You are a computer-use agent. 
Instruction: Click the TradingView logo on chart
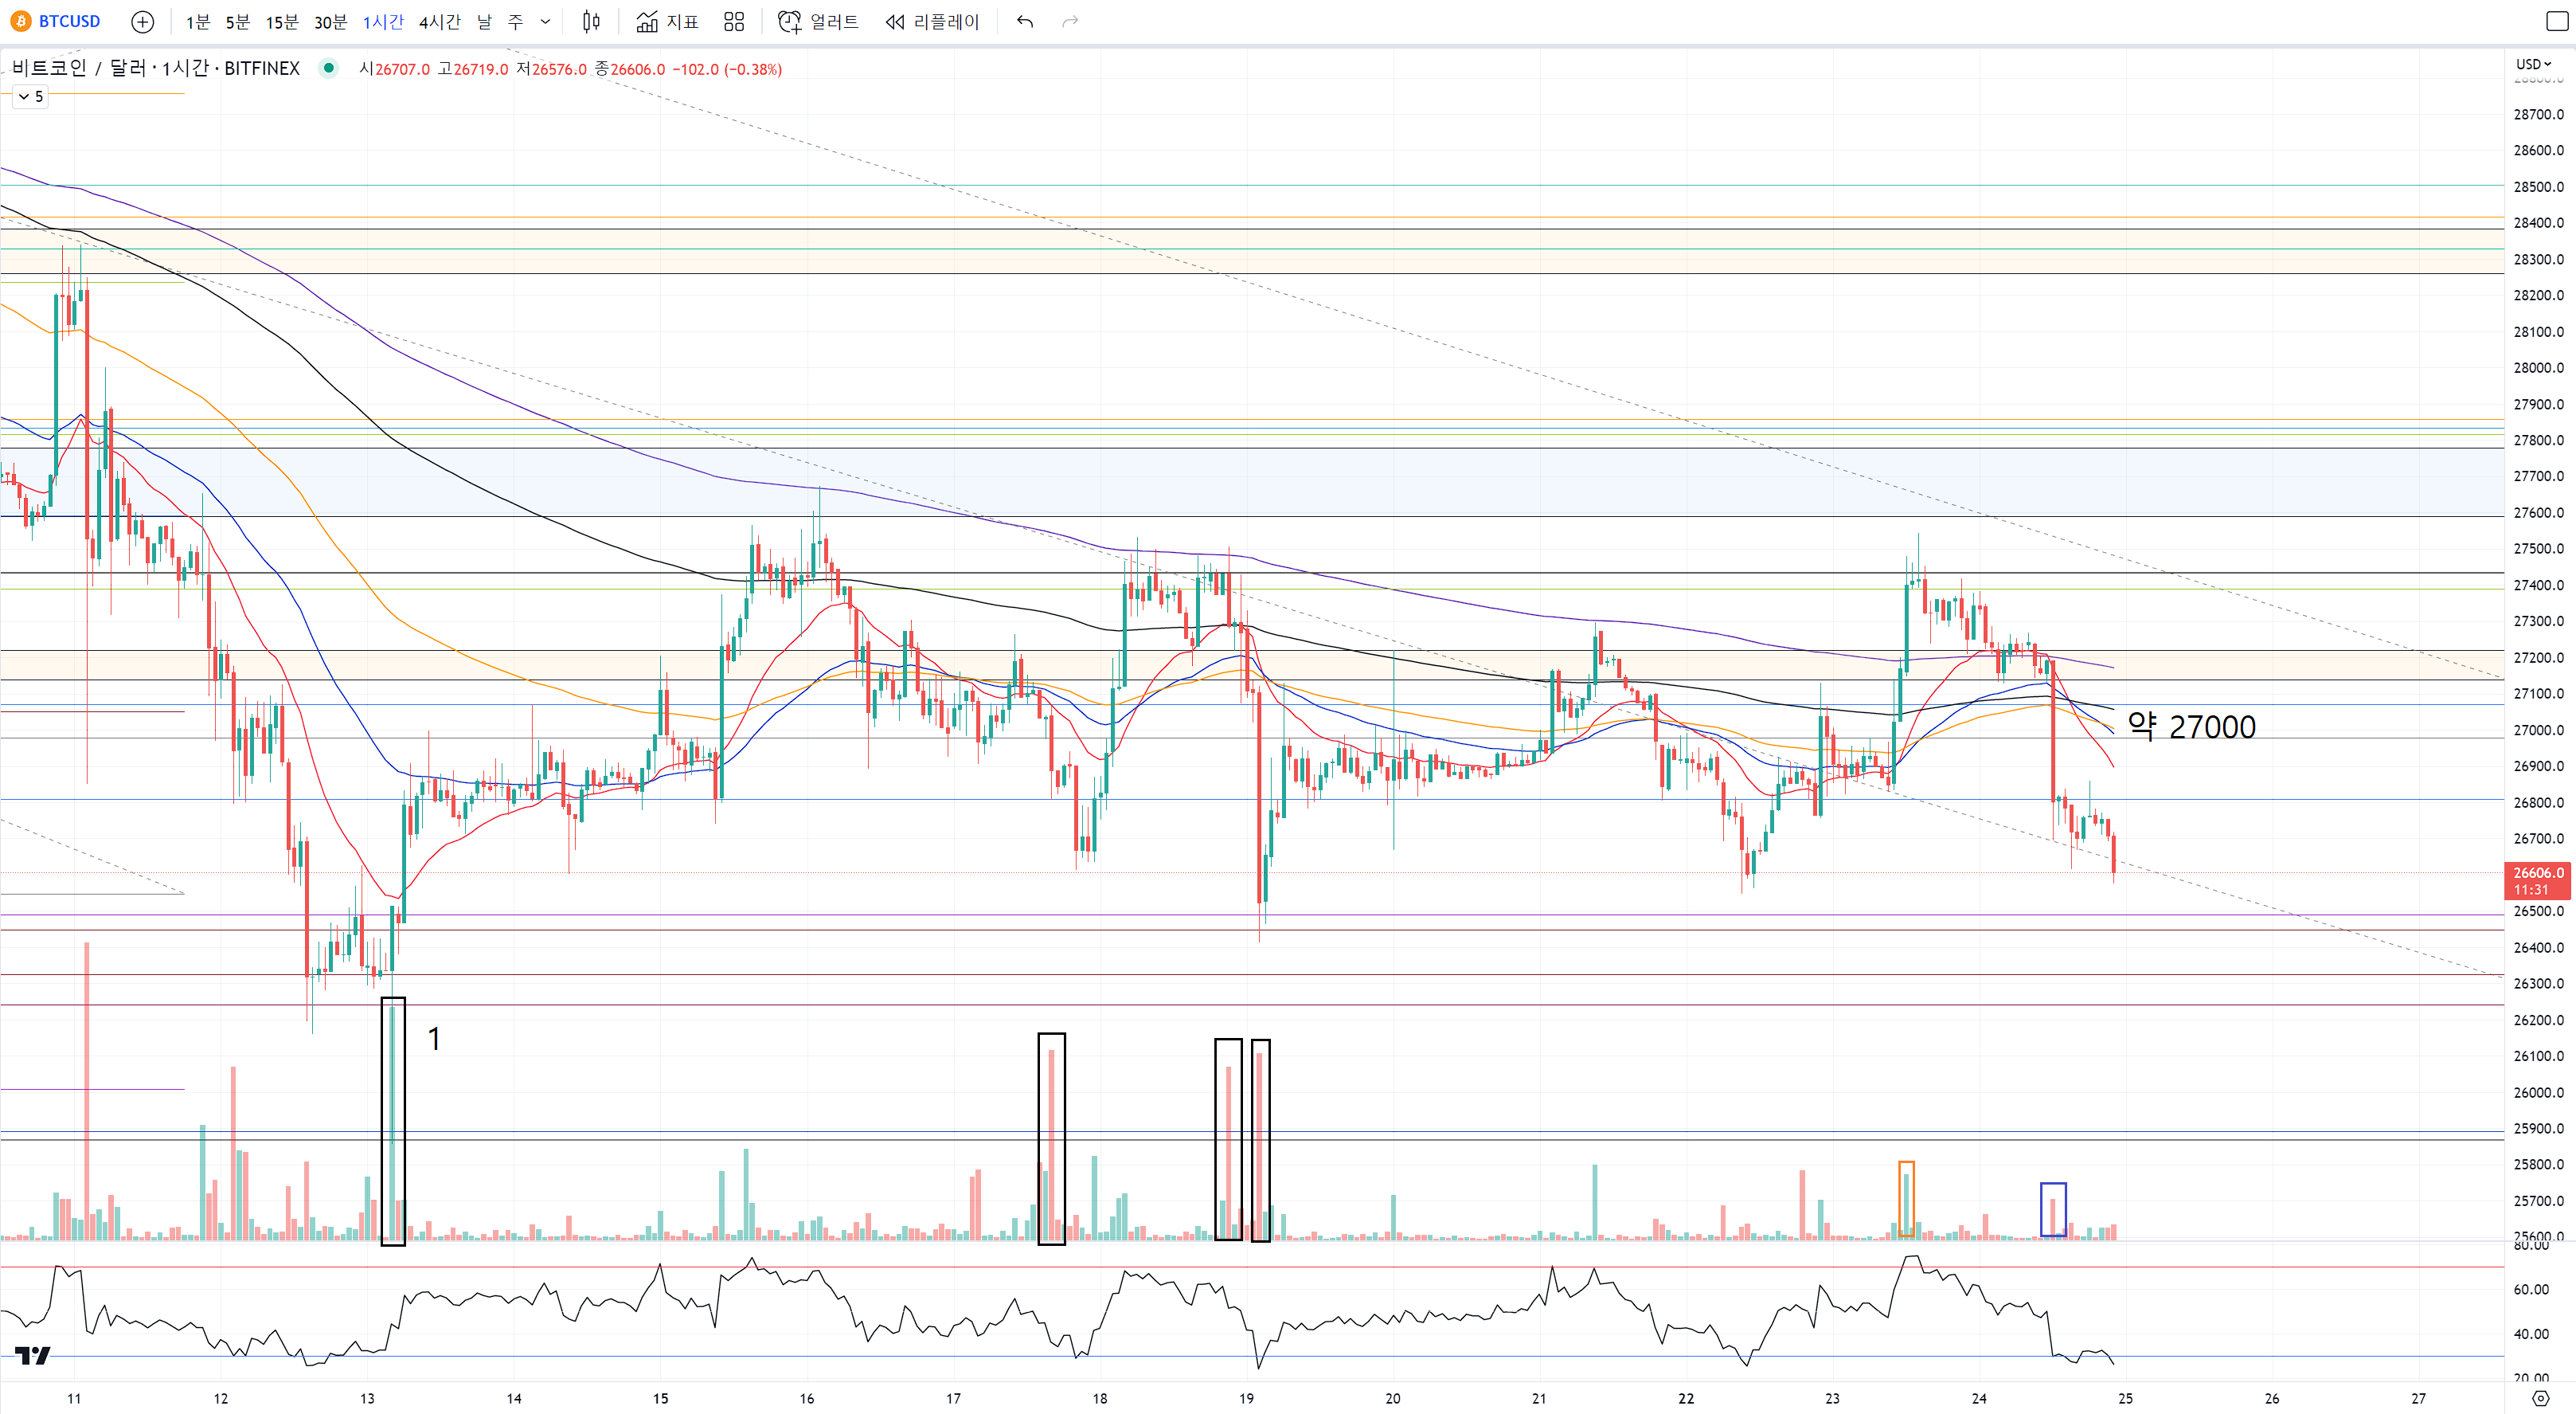tap(33, 1356)
